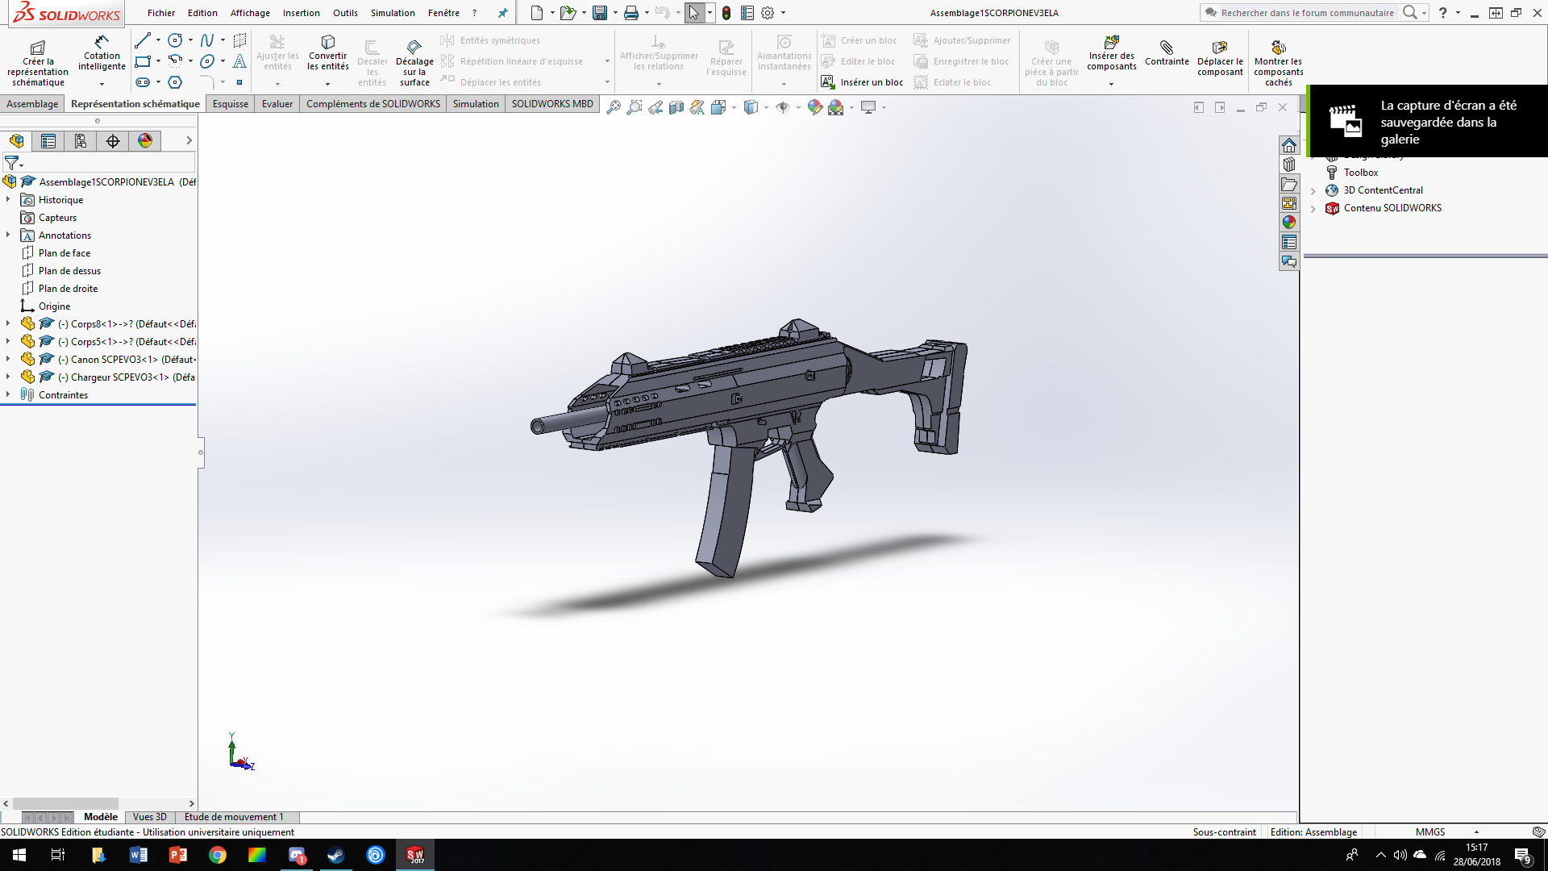Click Zoom to Area magnifier icon
The width and height of the screenshot is (1548, 871).
[635, 107]
